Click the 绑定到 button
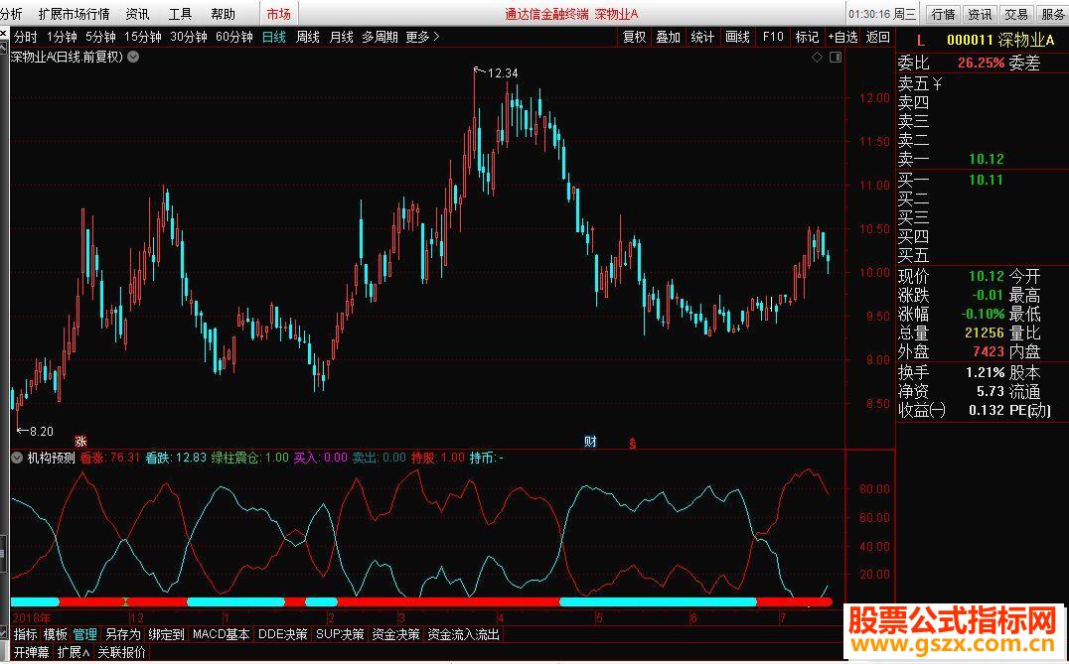This screenshot has width=1069, height=664. tap(166, 634)
